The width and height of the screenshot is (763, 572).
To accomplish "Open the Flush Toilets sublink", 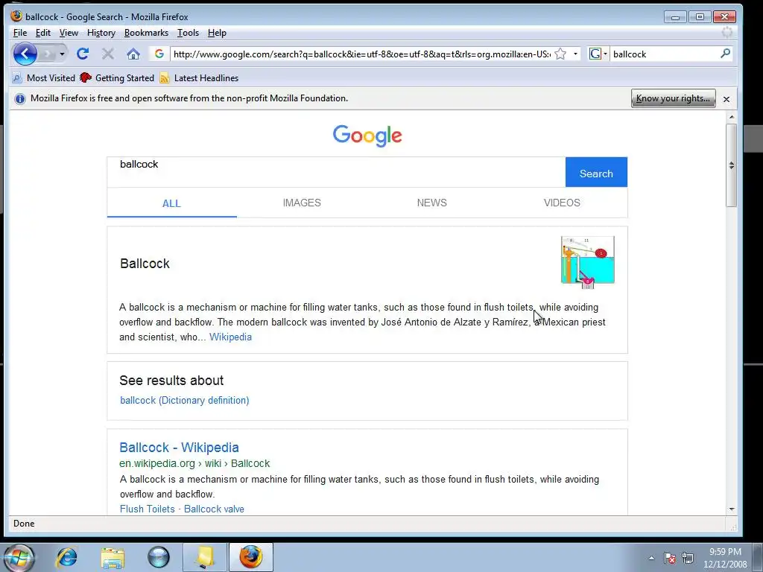I will [147, 509].
